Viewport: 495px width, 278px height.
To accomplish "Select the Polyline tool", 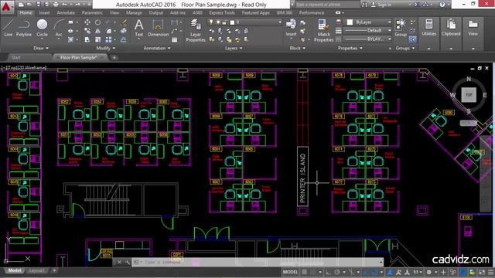I will tap(24, 28).
